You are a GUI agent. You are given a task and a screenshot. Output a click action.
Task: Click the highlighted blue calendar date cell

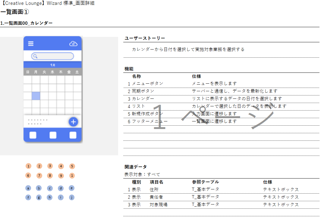(36, 96)
